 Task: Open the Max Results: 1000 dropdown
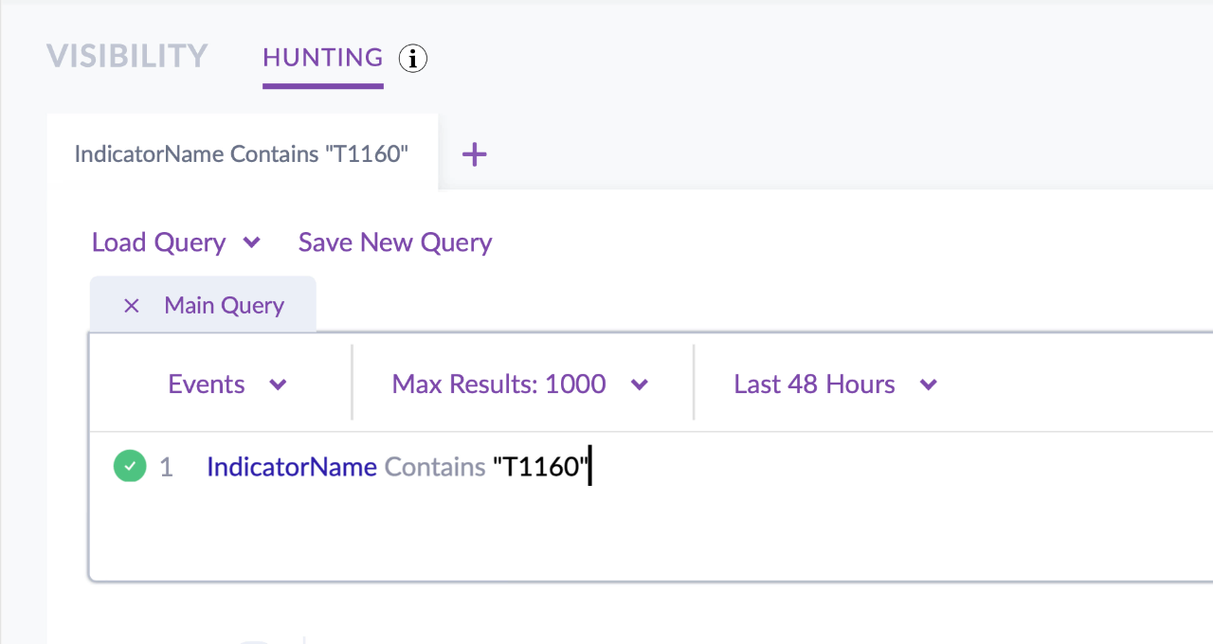tap(498, 385)
